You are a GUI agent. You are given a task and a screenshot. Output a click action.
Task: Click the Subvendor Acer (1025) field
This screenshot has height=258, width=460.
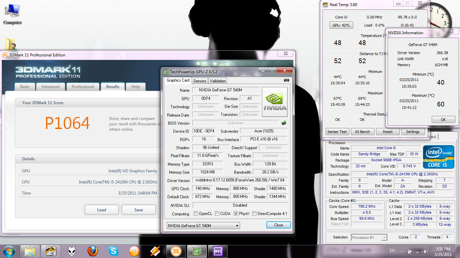[264, 131]
